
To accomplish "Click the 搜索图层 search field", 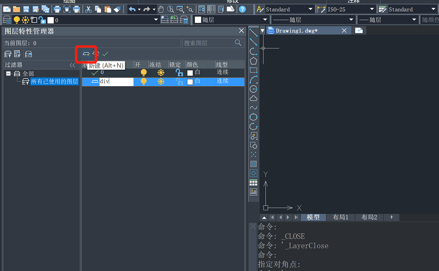I will [x=208, y=43].
